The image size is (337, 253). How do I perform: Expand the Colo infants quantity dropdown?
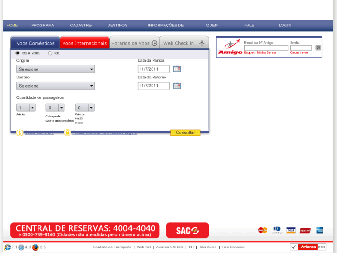pyautogui.click(x=85, y=108)
